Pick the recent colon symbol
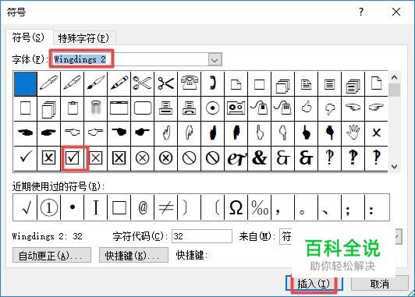The height and width of the screenshot is (297, 415). click(376, 207)
